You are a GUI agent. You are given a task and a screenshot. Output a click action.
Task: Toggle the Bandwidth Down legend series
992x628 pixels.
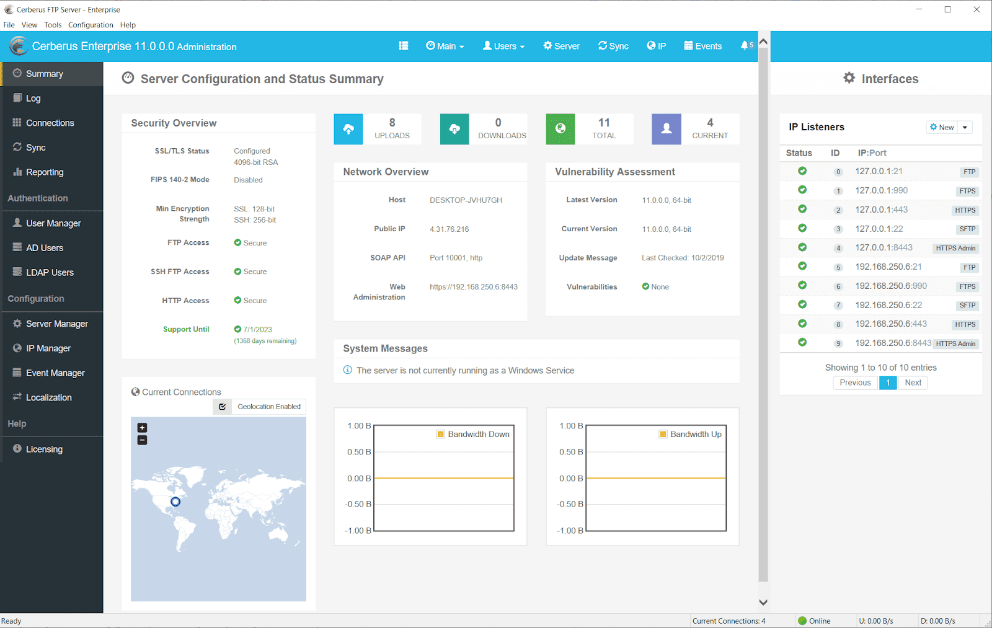[x=473, y=434]
